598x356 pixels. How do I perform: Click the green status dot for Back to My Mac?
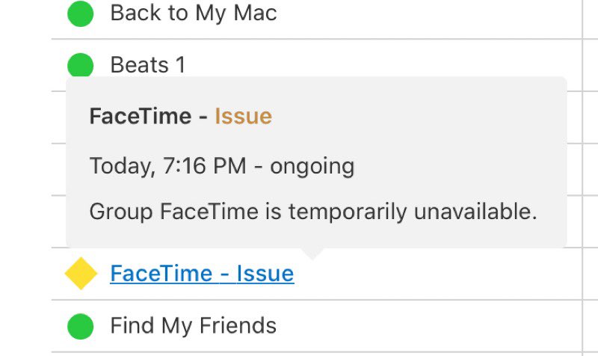point(81,13)
